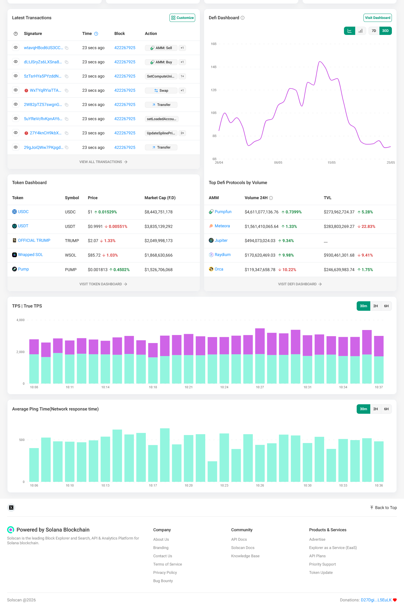Click the Jupiter protocol logo
Image resolution: width=404 pixels, height=607 pixels.
click(211, 240)
